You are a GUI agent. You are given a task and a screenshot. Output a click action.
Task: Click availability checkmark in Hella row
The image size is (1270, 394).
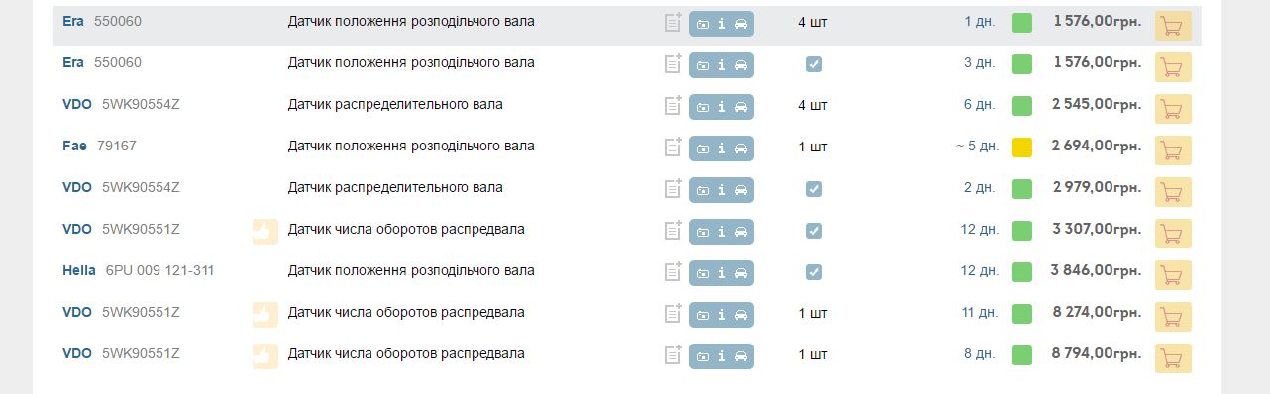pyautogui.click(x=814, y=272)
